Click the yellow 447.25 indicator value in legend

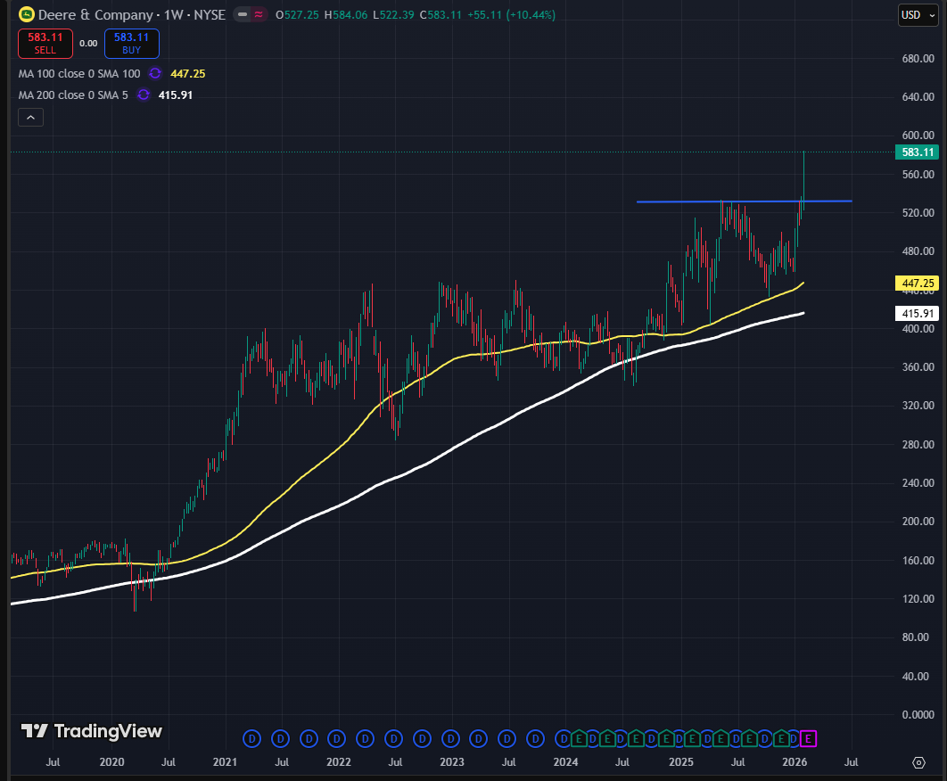(188, 74)
